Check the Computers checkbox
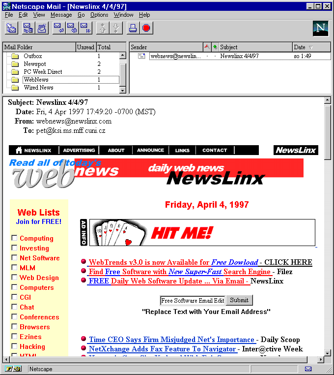 coord(14,287)
